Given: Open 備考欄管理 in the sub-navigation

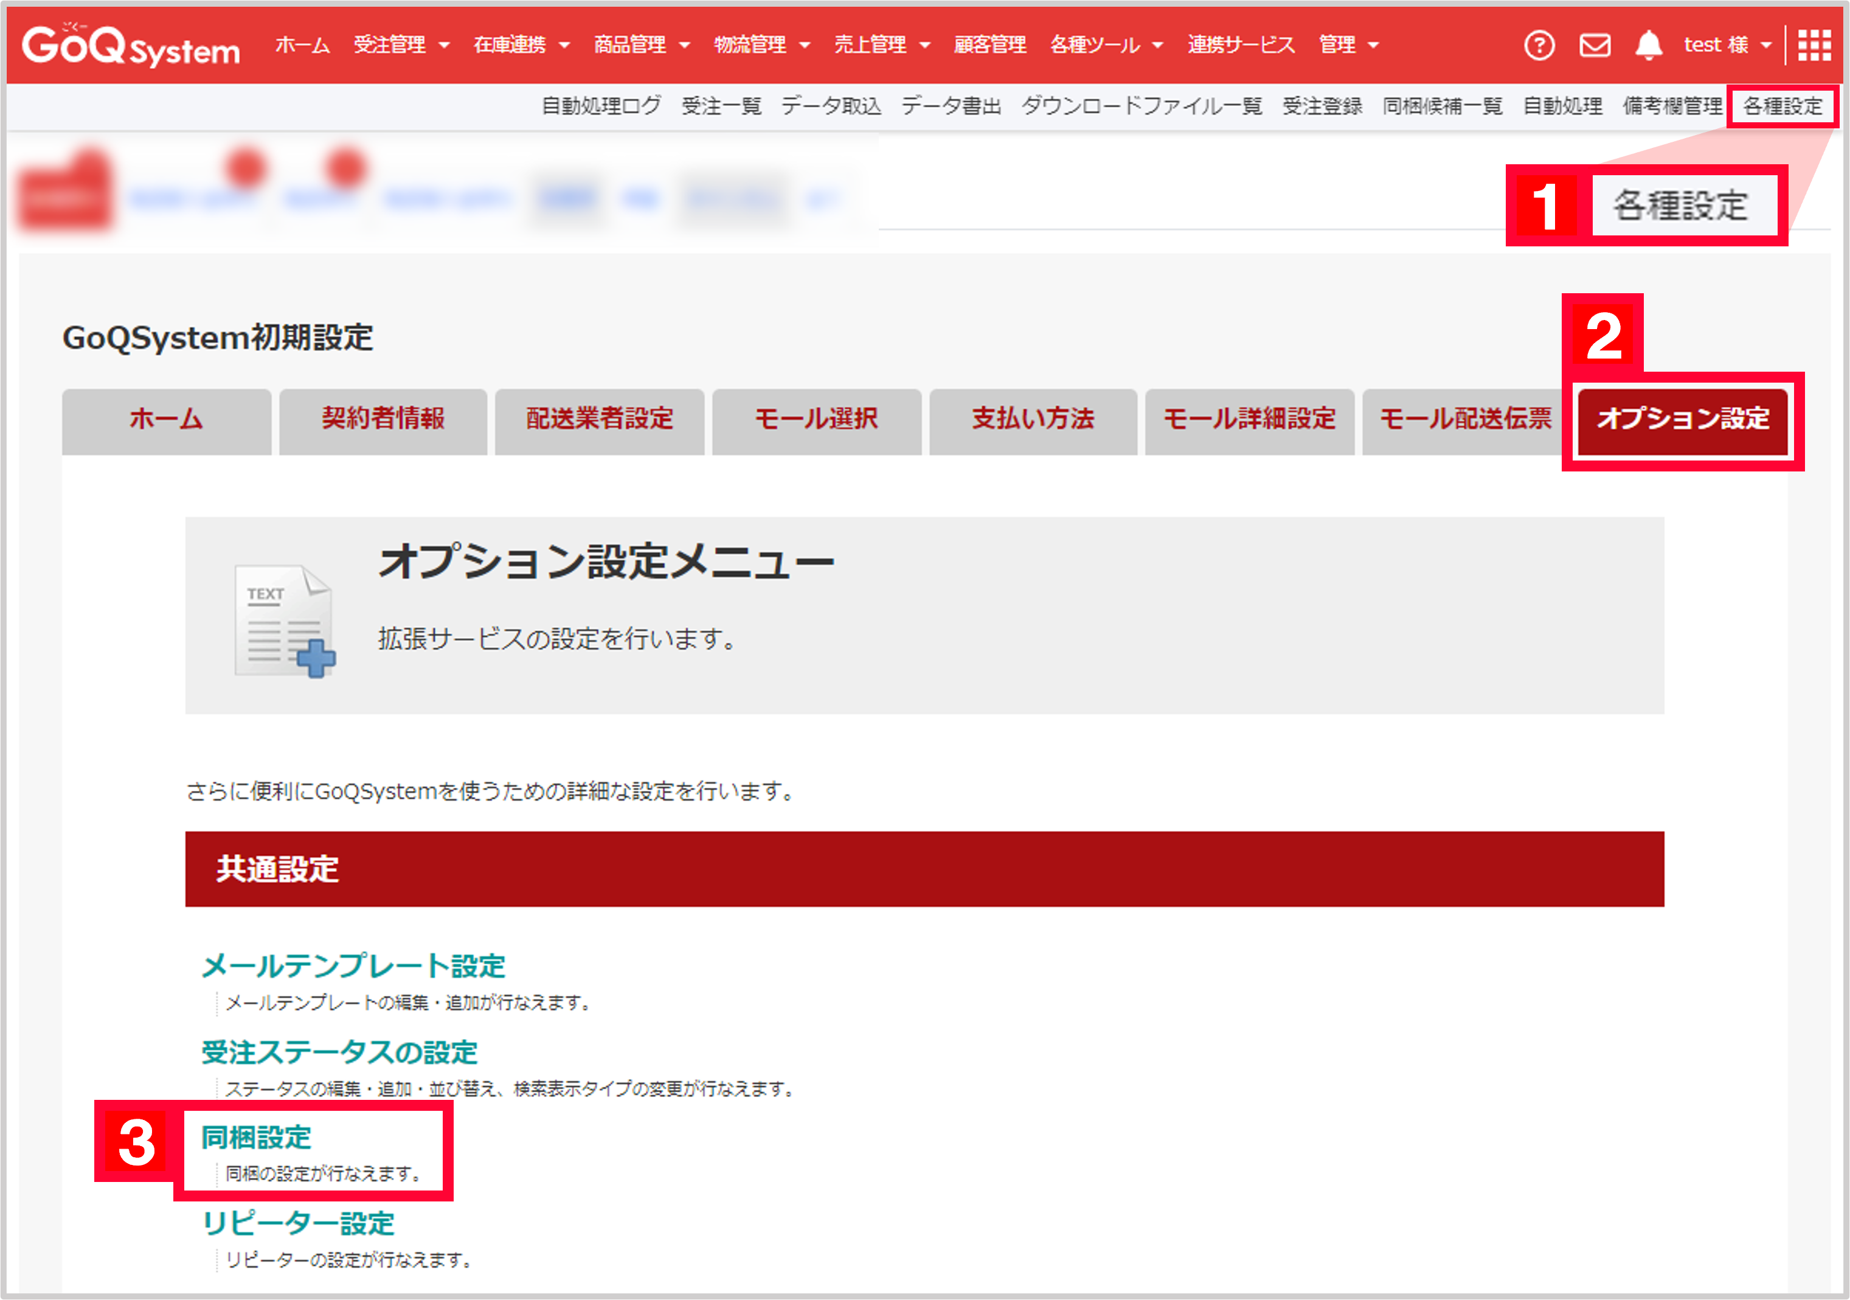Looking at the screenshot, I should click(x=1673, y=106).
